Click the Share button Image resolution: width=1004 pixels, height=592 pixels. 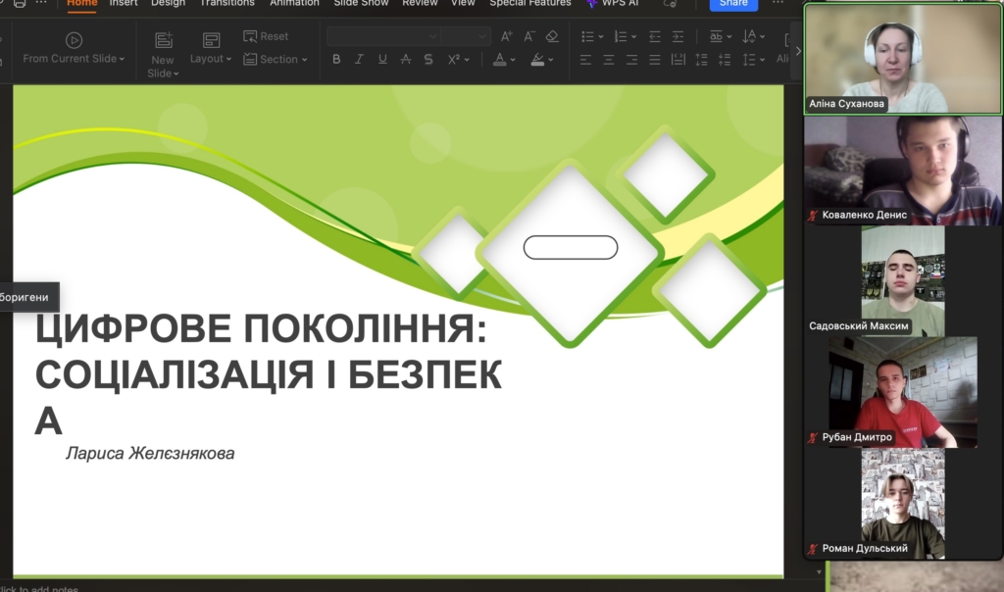coord(733,4)
